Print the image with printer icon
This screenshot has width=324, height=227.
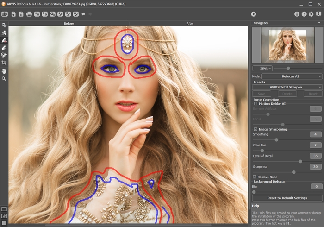point(29,14)
